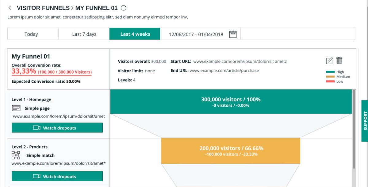Click the Simple match URL icon in Level 2
The width and height of the screenshot is (368, 187).
coord(16,155)
